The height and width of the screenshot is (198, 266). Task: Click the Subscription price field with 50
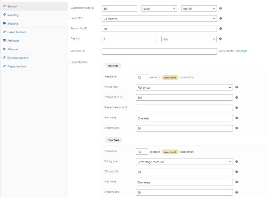(119, 8)
